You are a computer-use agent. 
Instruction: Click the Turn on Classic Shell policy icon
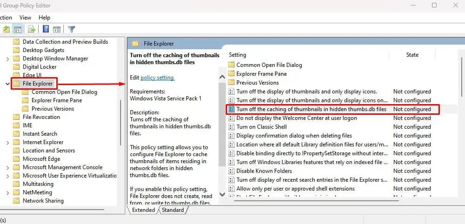[x=231, y=127]
